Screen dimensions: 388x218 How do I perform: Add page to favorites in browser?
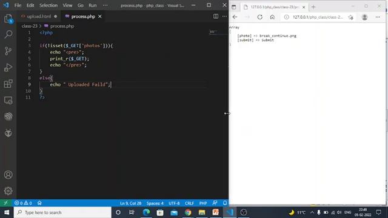(x=350, y=17)
